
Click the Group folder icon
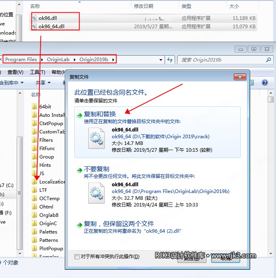pos(35,156)
